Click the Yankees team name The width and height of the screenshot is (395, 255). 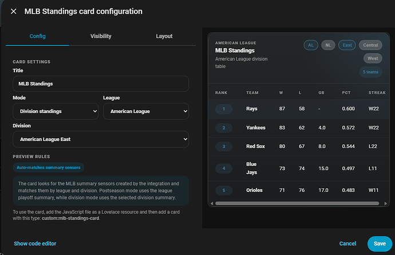[x=256, y=128]
